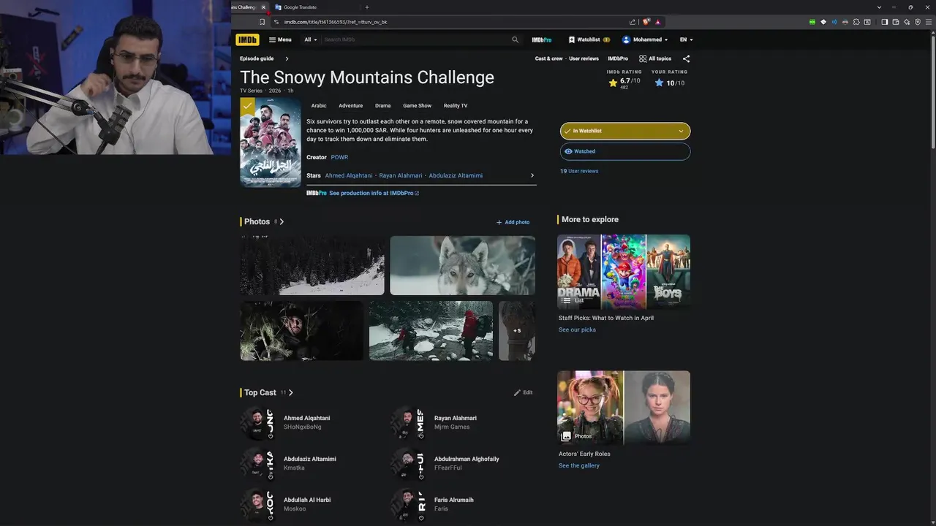Viewport: 936px width, 526px height.
Task: Click the red incognito-style extension icon
Action: pos(845,22)
